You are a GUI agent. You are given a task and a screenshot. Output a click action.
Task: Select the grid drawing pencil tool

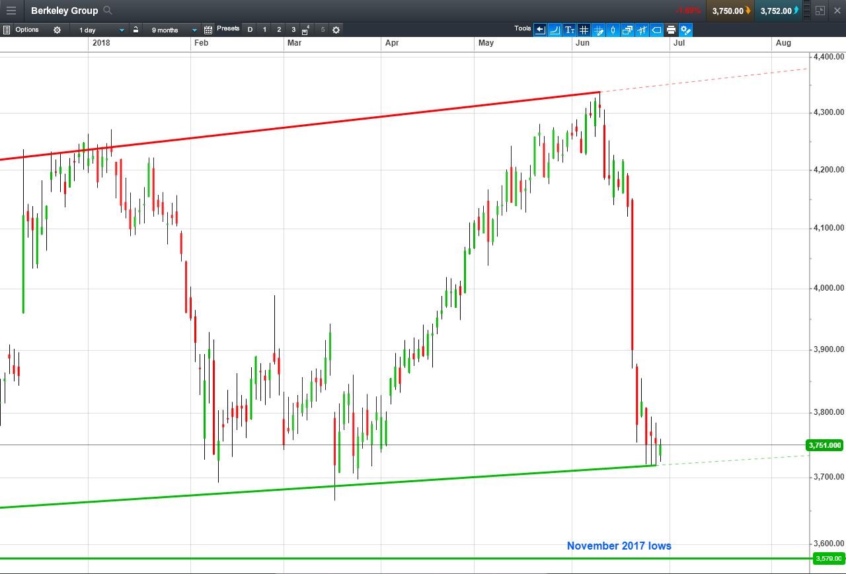pos(598,30)
